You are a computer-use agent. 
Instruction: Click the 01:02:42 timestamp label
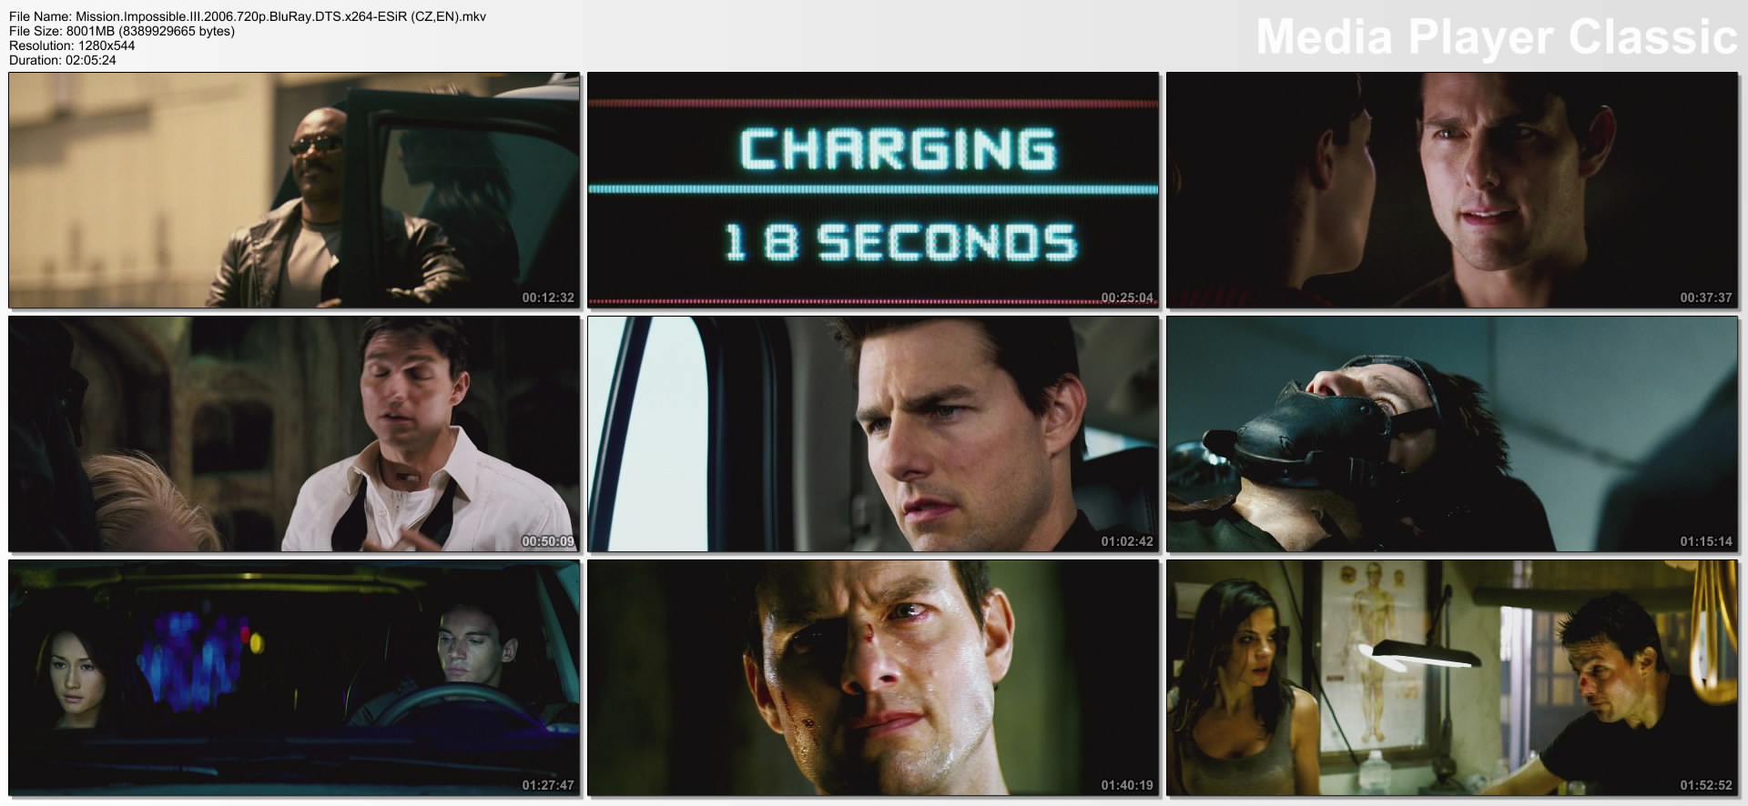tap(1127, 541)
